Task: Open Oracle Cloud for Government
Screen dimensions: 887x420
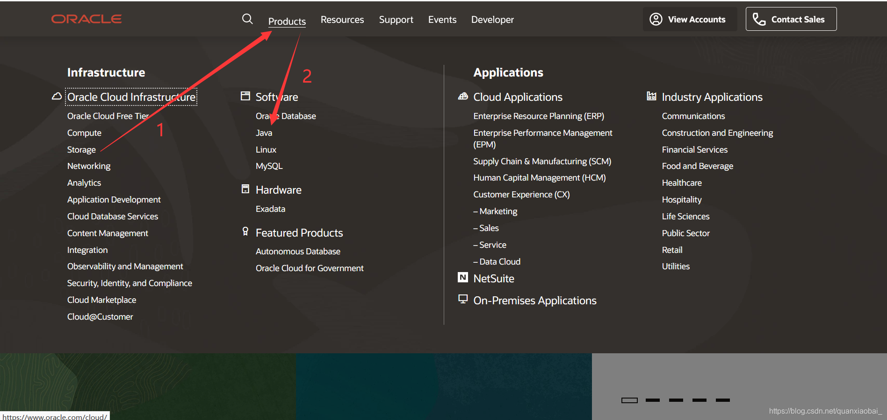Action: point(310,268)
